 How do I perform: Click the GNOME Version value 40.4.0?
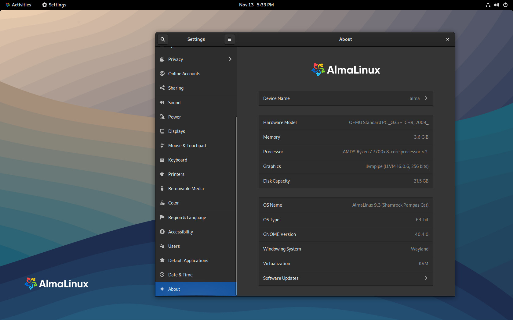click(x=422, y=234)
